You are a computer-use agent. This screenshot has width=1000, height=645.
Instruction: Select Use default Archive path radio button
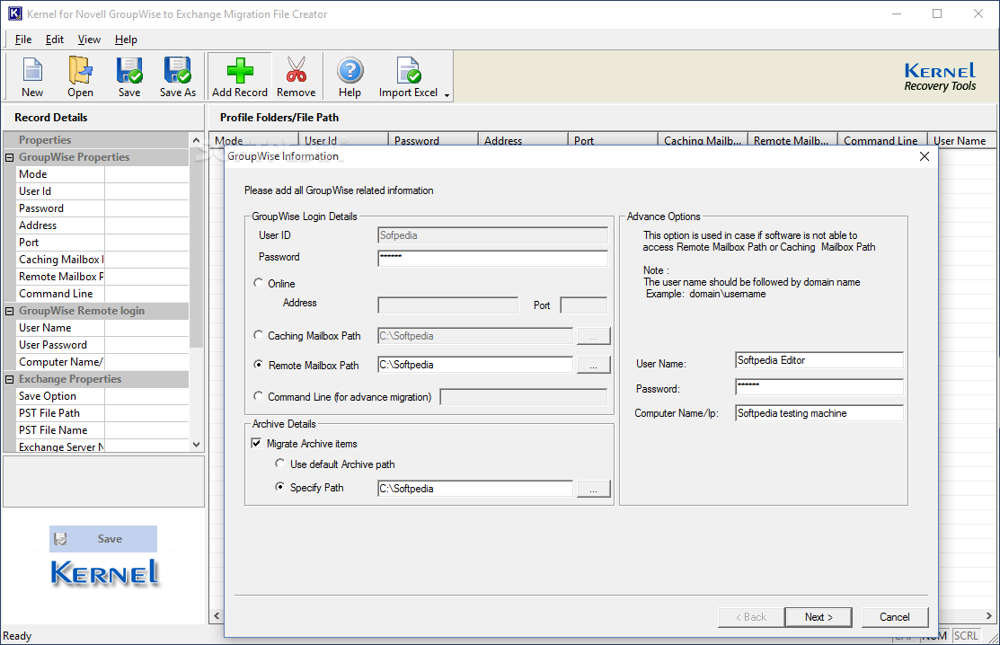(279, 464)
